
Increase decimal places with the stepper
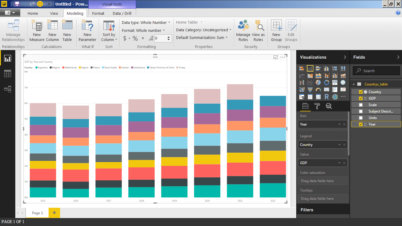168,37
